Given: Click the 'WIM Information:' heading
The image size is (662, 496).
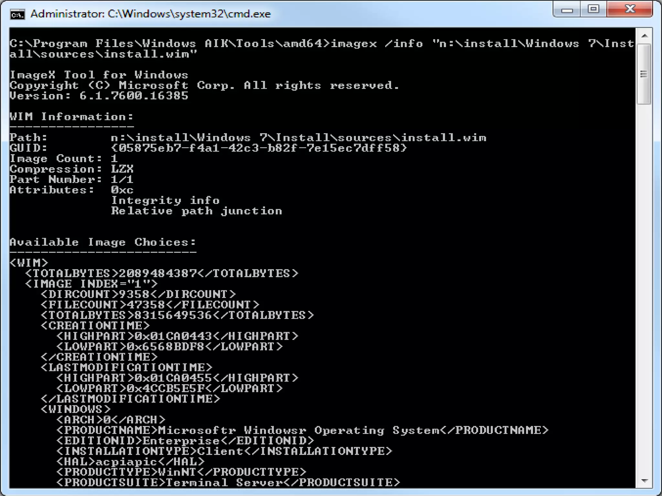Looking at the screenshot, I should (x=71, y=117).
